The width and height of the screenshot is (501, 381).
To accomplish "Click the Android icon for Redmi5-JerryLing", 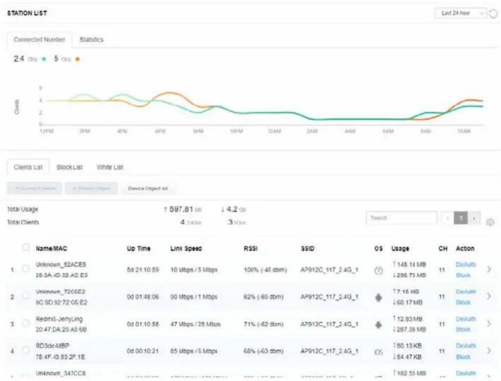I will click(x=378, y=325).
